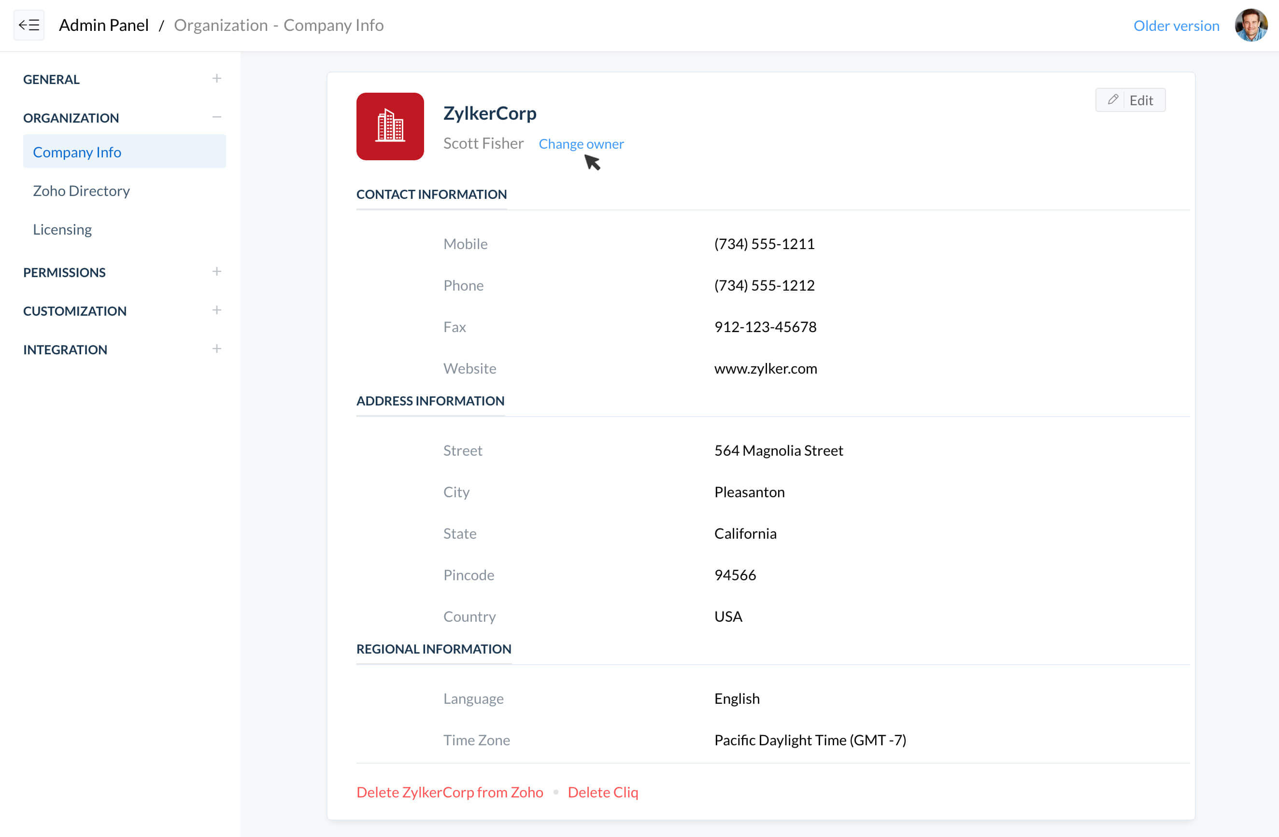Screen dimensions: 1279x837
Task: Expand the PERMISSIONS section plus icon
Action: [x=216, y=272]
